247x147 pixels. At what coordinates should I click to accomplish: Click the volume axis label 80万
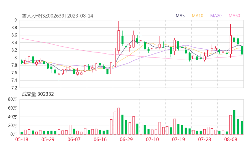[x=12, y=99]
